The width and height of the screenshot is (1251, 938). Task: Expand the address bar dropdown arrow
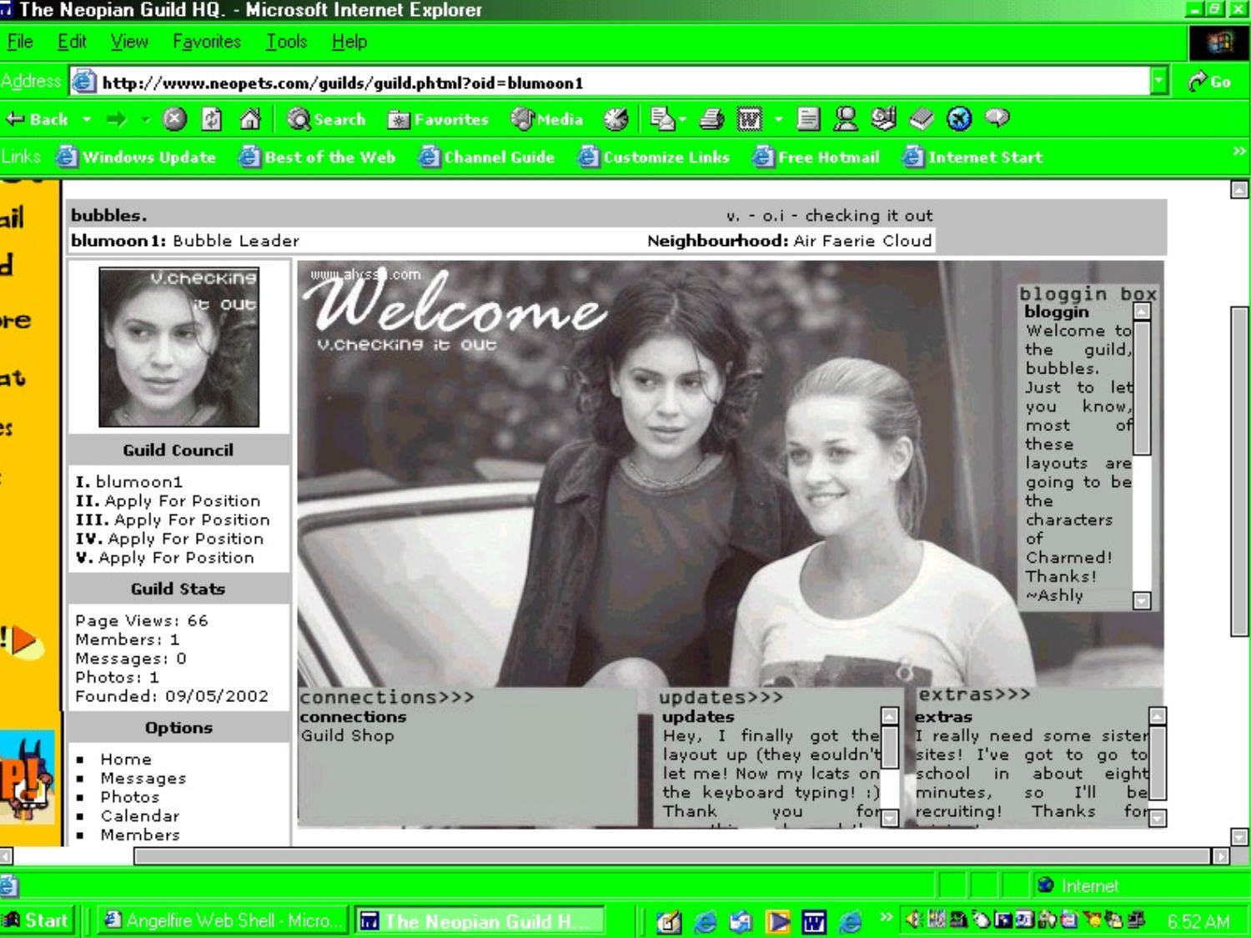[x=1158, y=81]
